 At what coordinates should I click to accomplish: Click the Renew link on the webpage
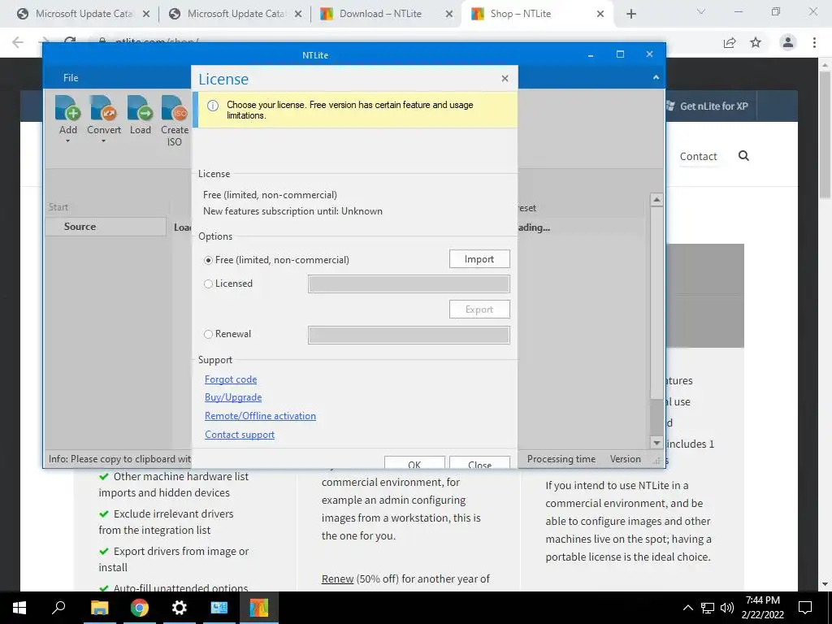click(x=337, y=578)
